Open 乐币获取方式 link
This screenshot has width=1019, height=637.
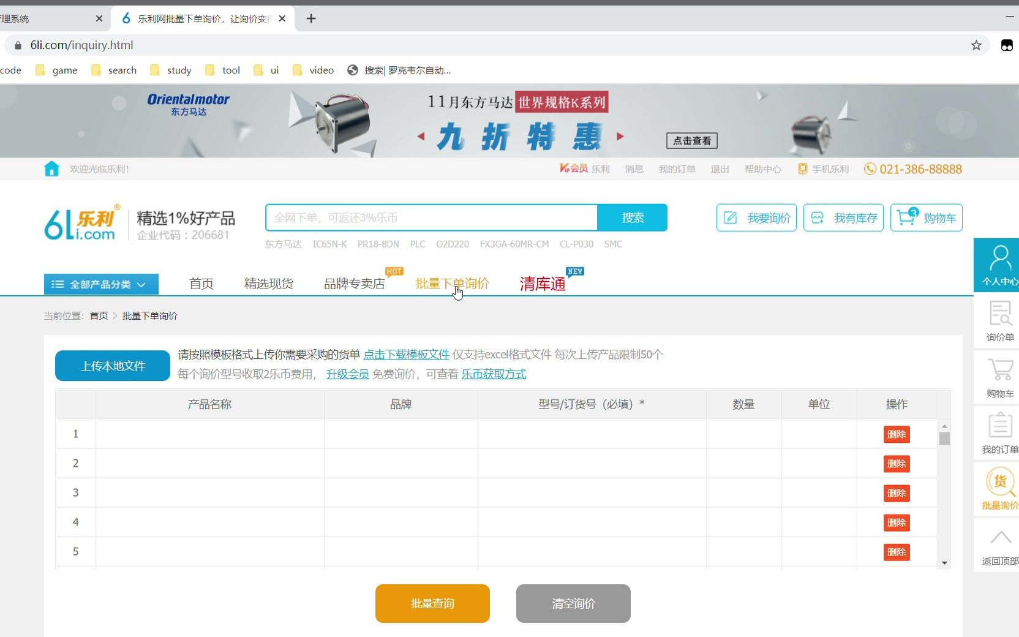tap(494, 374)
